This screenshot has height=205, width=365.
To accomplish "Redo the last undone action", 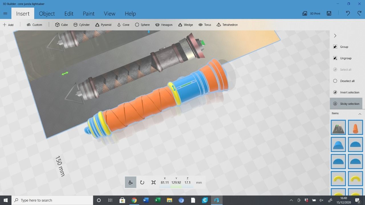I will 359,13.
